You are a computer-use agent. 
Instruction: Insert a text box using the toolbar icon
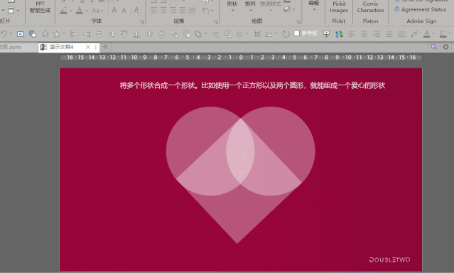(21, 34)
